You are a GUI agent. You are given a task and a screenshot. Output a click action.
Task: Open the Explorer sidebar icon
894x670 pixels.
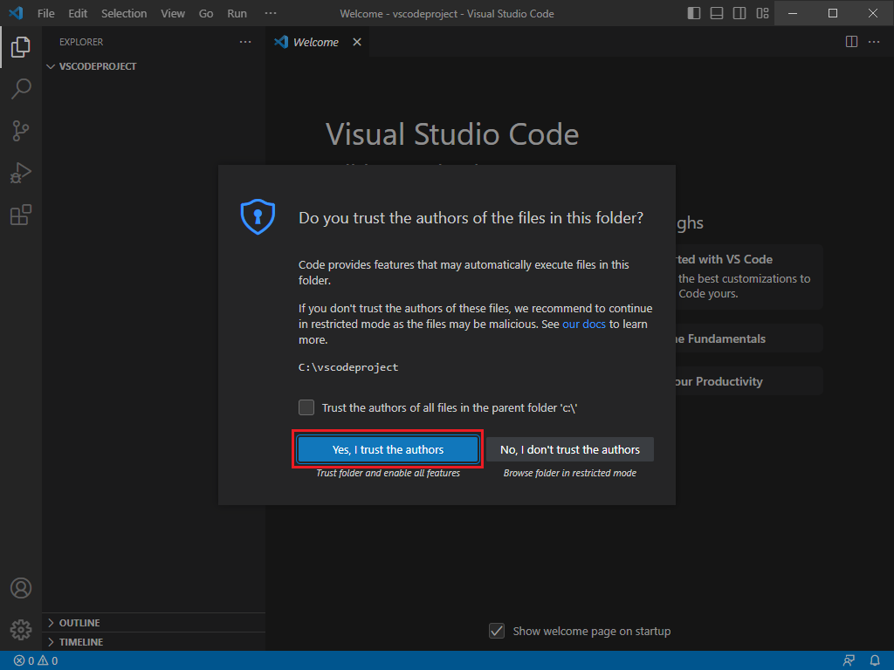pyautogui.click(x=20, y=47)
